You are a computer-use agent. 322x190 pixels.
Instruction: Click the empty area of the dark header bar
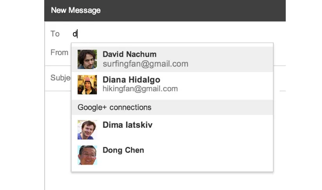tap(196, 11)
